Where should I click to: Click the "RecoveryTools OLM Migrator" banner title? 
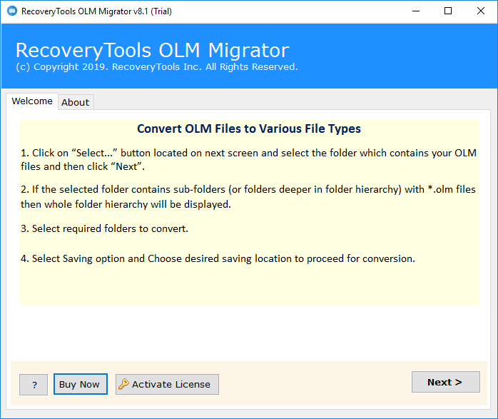click(153, 50)
